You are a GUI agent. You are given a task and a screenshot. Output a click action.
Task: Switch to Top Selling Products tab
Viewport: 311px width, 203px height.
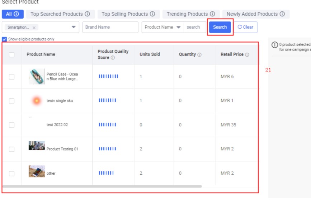pos(125,14)
